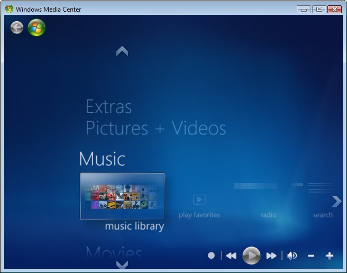This screenshot has width=347, height=273.
Task: Go back with the back arrow button
Action: click(x=17, y=28)
